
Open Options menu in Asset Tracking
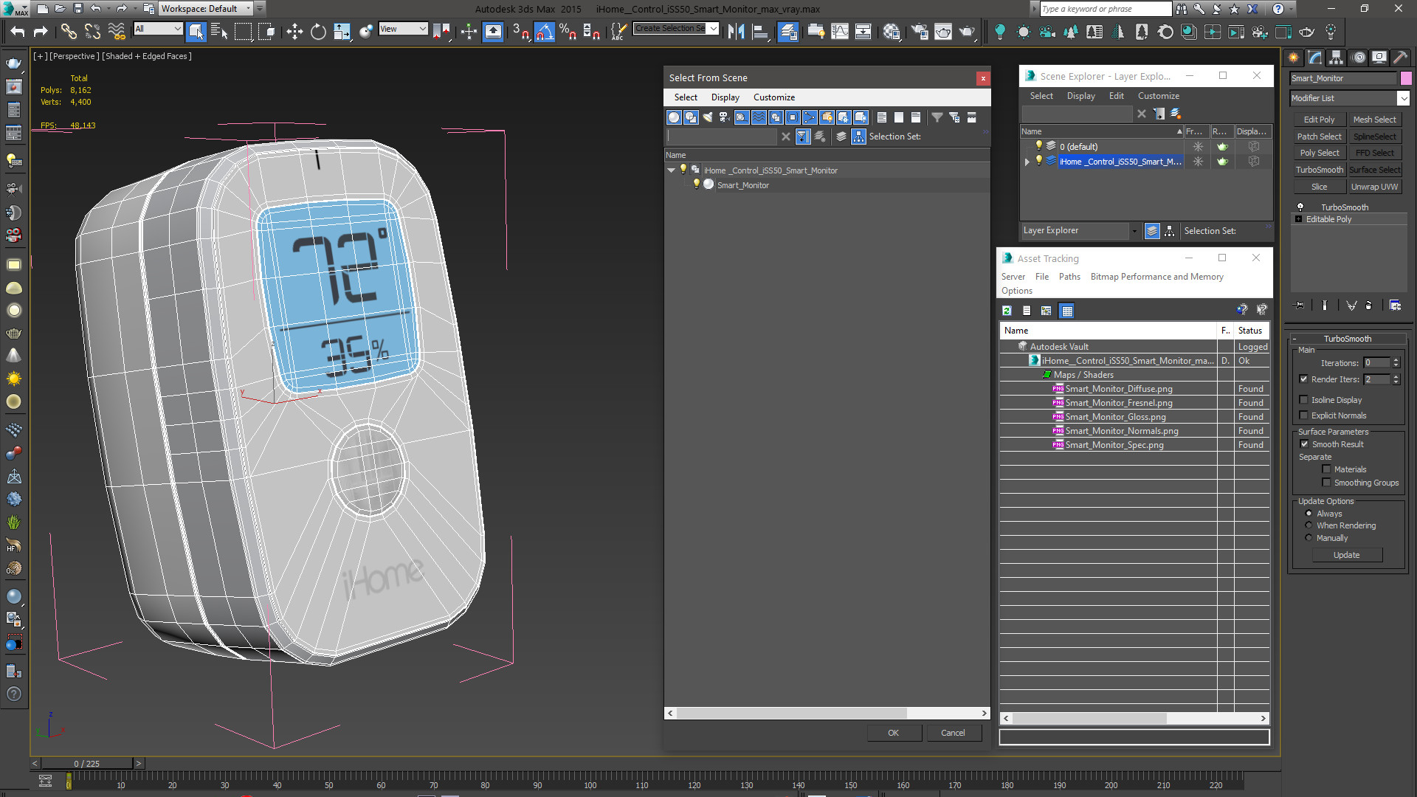coord(1016,291)
